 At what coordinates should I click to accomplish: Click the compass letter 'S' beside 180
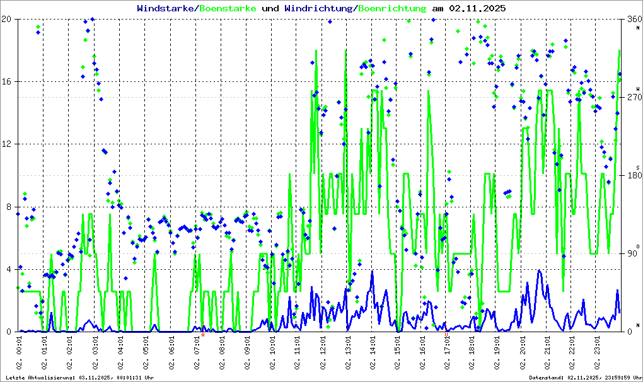(x=638, y=168)
